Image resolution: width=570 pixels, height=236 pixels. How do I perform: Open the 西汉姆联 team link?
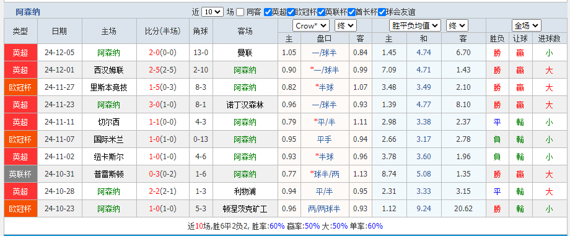(109, 70)
